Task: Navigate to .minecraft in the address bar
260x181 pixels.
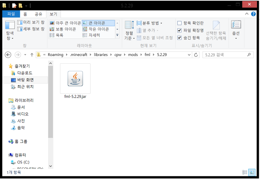Action: coord(78,54)
